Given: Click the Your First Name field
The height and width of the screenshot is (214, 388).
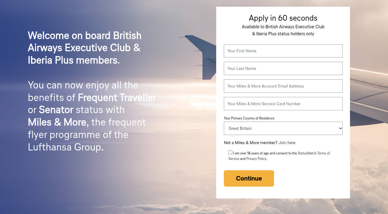Looking at the screenshot, I should [283, 51].
